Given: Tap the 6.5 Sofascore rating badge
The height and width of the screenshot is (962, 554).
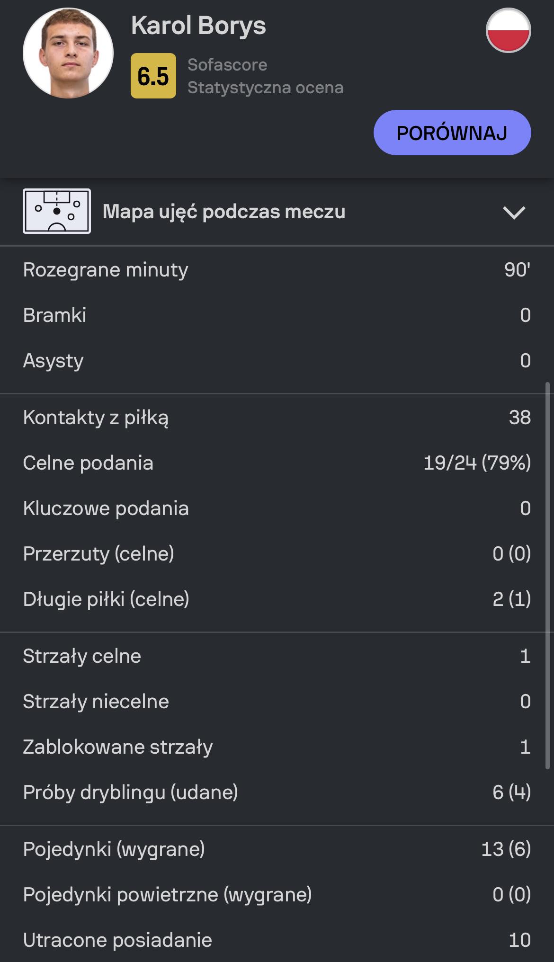Looking at the screenshot, I should 153,76.
